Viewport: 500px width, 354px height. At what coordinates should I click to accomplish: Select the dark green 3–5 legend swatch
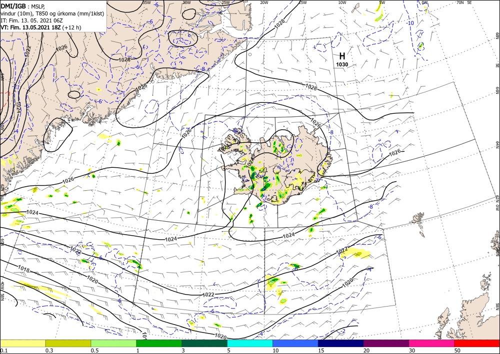click(x=204, y=344)
